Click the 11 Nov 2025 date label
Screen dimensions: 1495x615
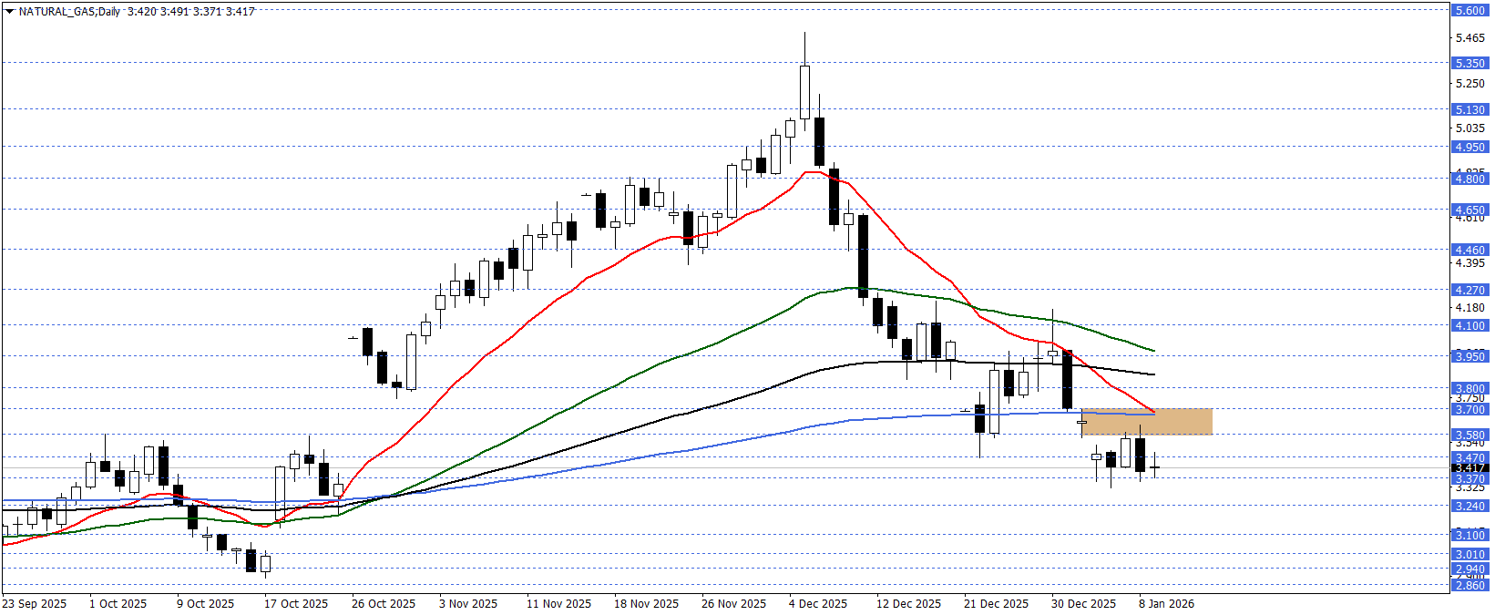pyautogui.click(x=558, y=603)
